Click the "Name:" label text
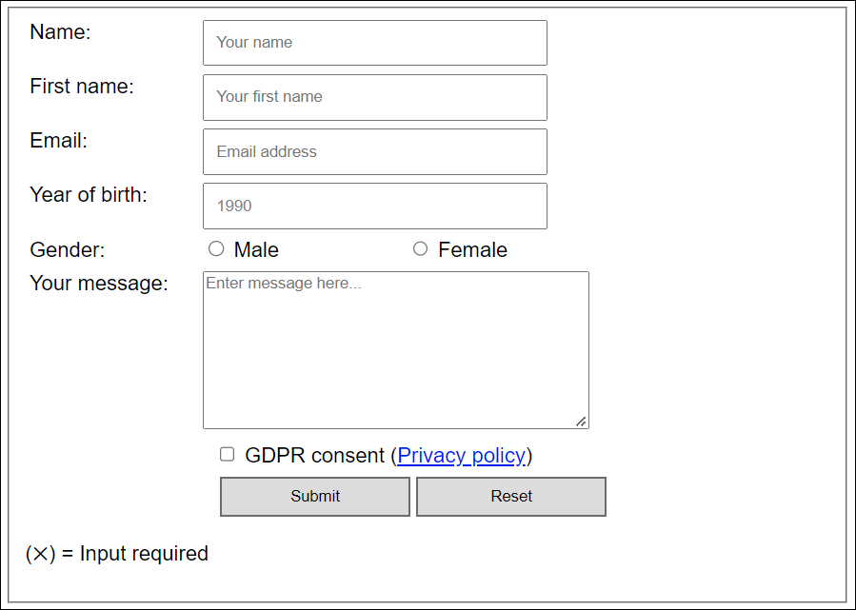Screen dimensions: 856x610 [x=60, y=32]
